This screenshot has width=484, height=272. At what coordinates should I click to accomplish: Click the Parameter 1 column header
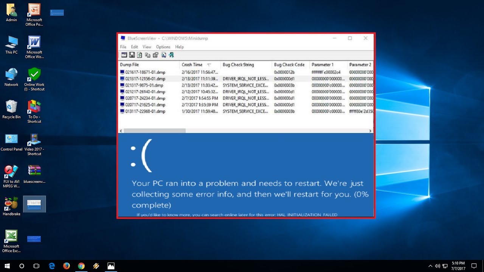328,65
